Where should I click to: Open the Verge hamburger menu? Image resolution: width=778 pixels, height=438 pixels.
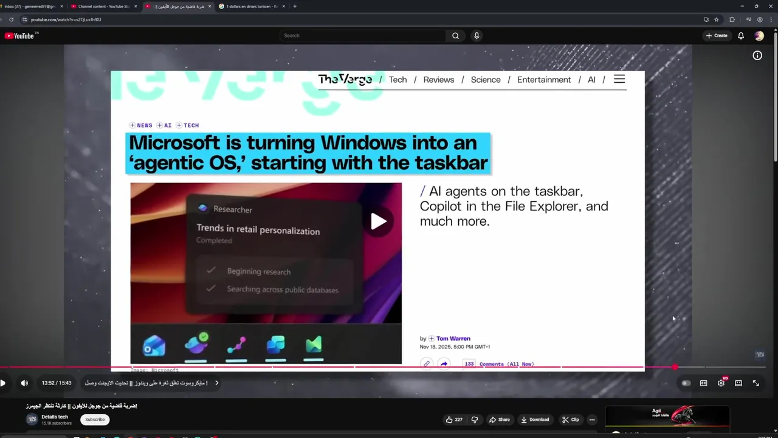click(619, 79)
